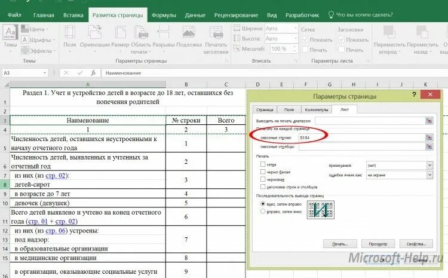448x278 pixels.
Task: Click the Просмотр preview button
Action: (x=378, y=244)
